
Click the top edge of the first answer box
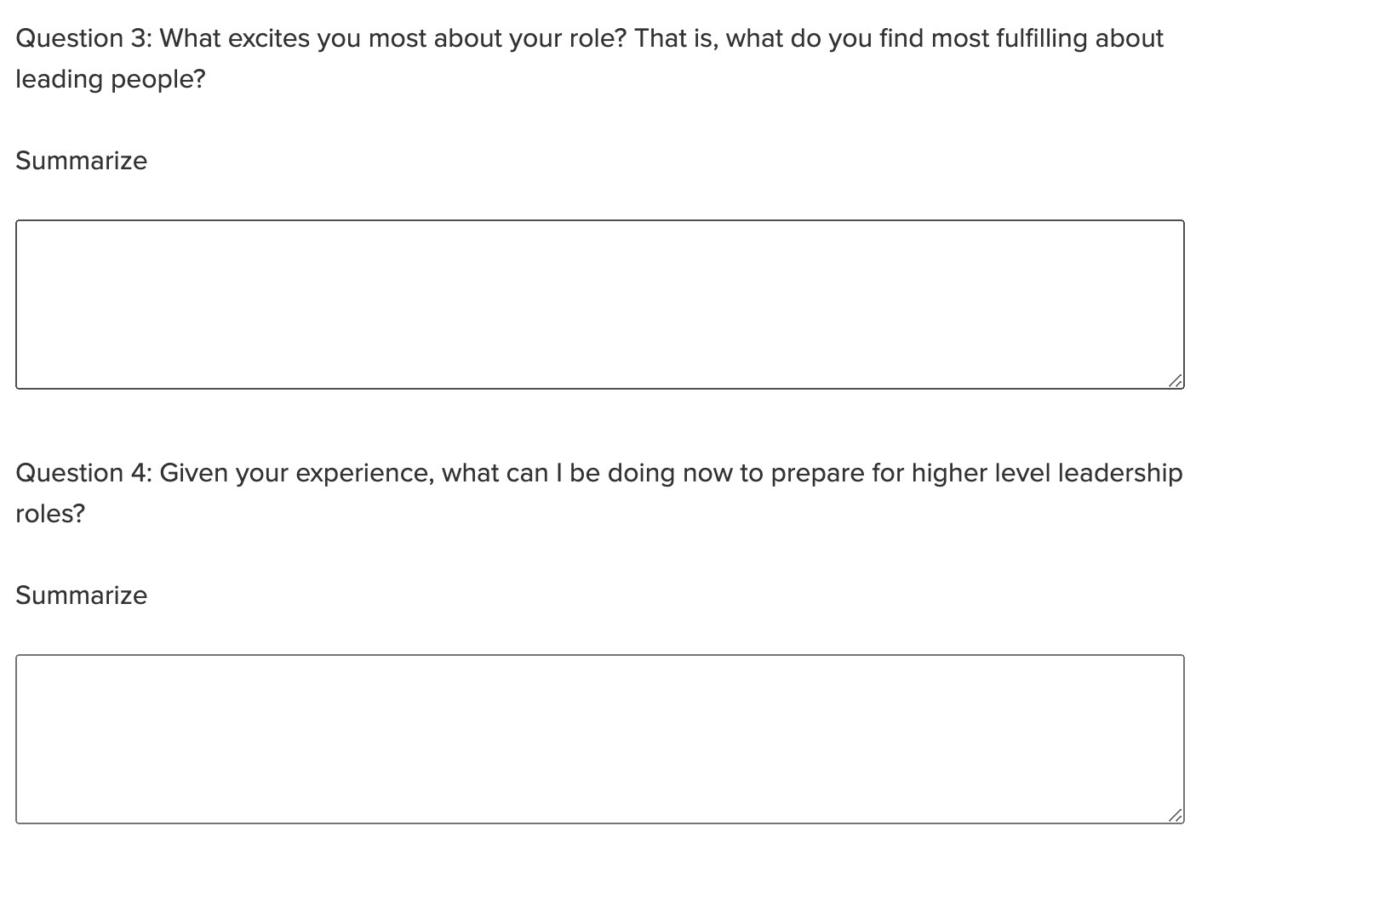click(x=596, y=219)
